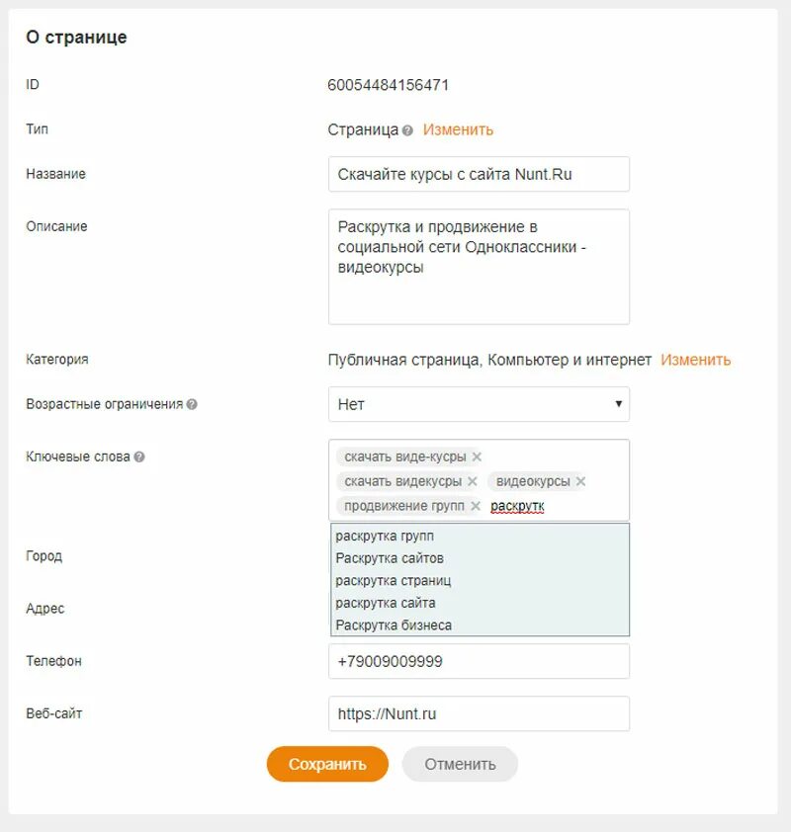
Task: Focus the Телефон field with +79009009999
Action: pos(479,661)
